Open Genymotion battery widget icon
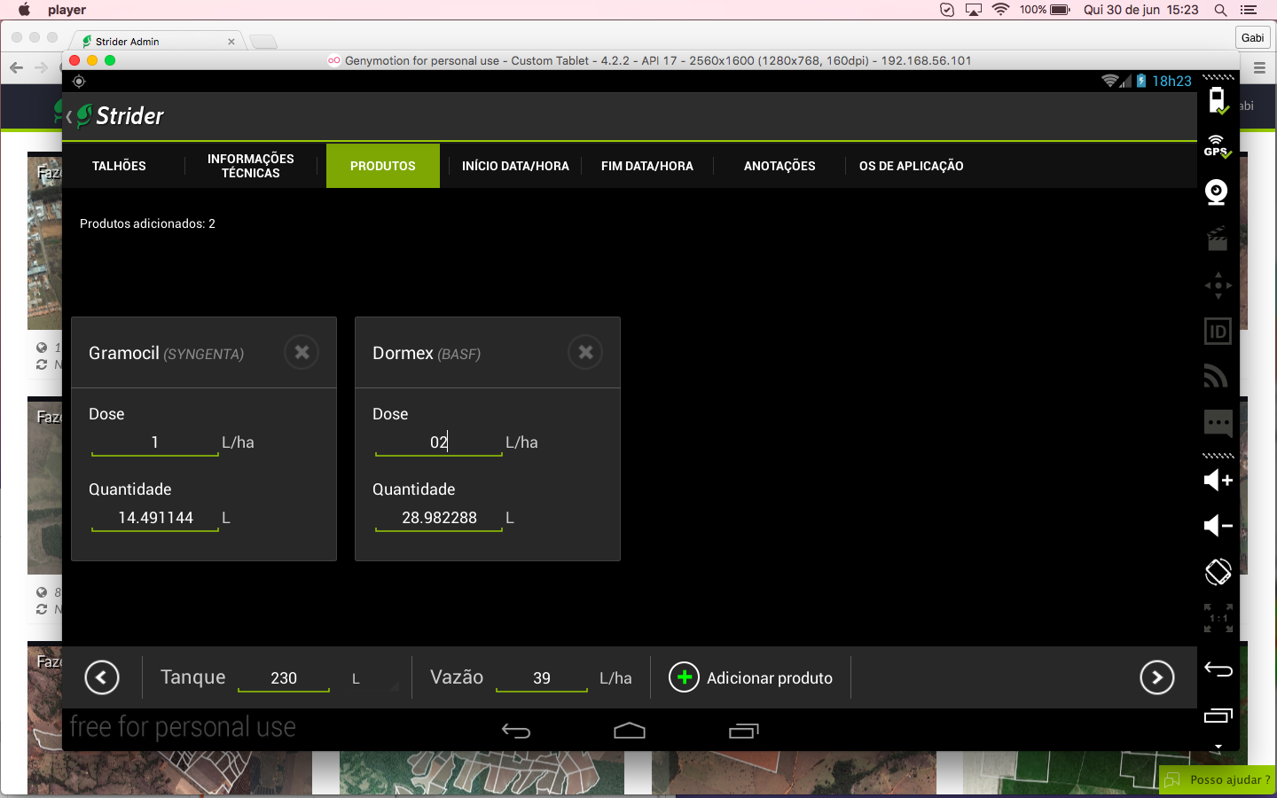Image resolution: width=1277 pixels, height=798 pixels. coord(1218,101)
